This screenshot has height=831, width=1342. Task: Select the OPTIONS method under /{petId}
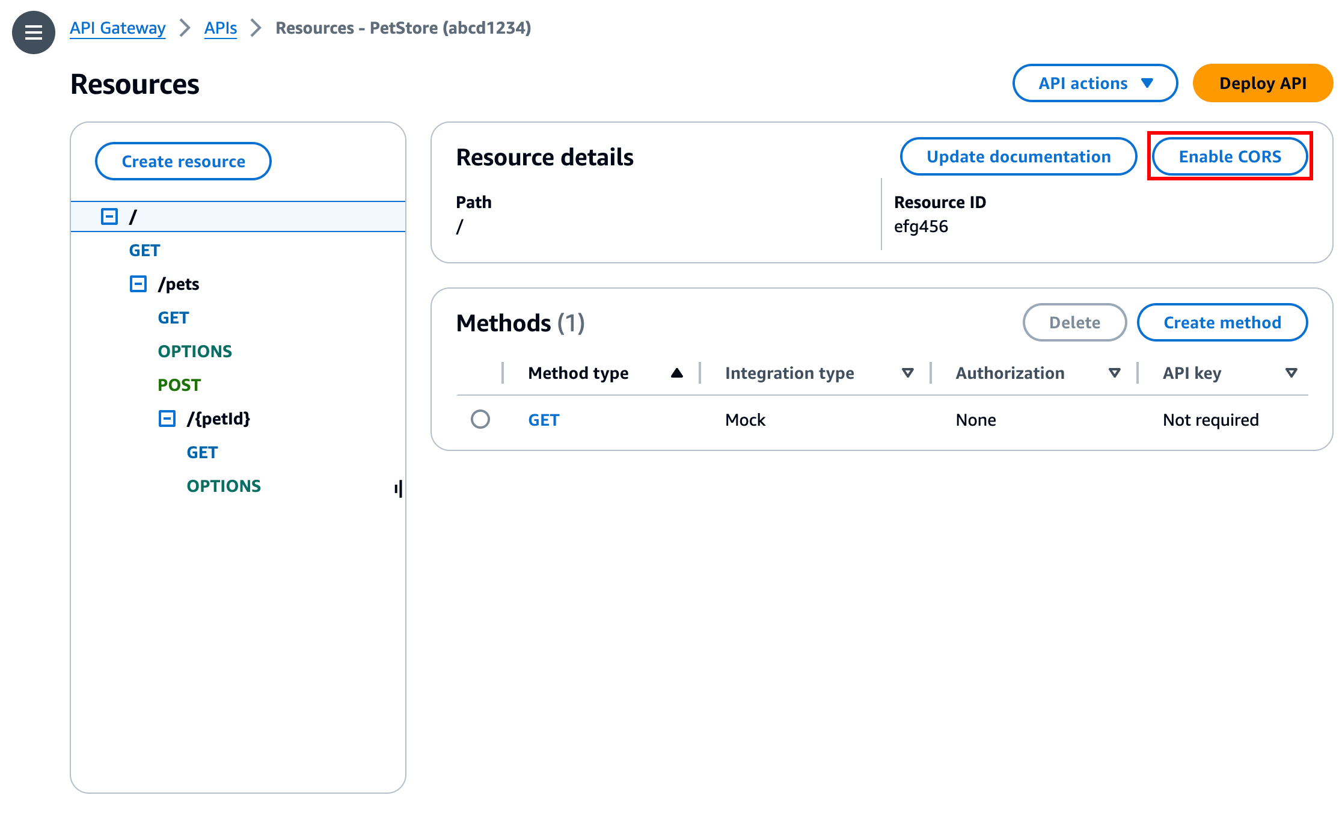point(223,485)
